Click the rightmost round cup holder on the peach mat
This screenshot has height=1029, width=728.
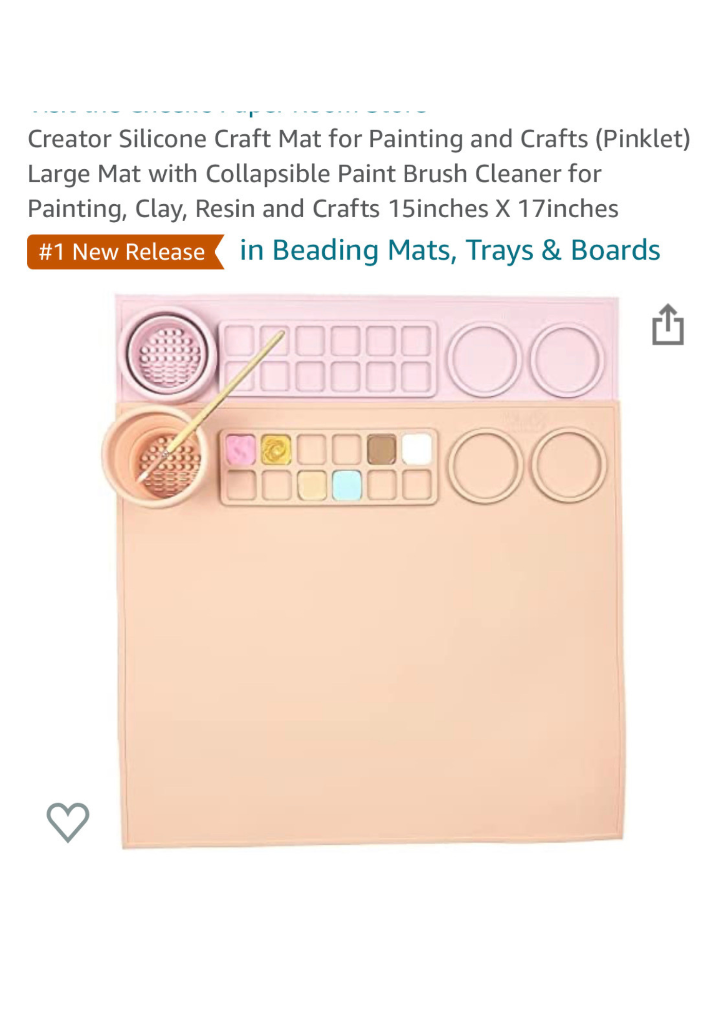point(568,465)
